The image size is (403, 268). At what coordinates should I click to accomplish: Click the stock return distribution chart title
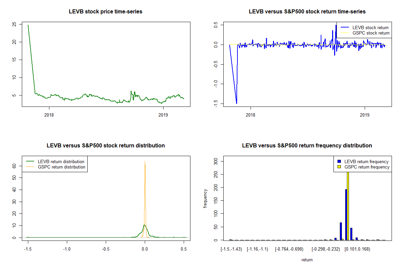pyautogui.click(x=105, y=146)
